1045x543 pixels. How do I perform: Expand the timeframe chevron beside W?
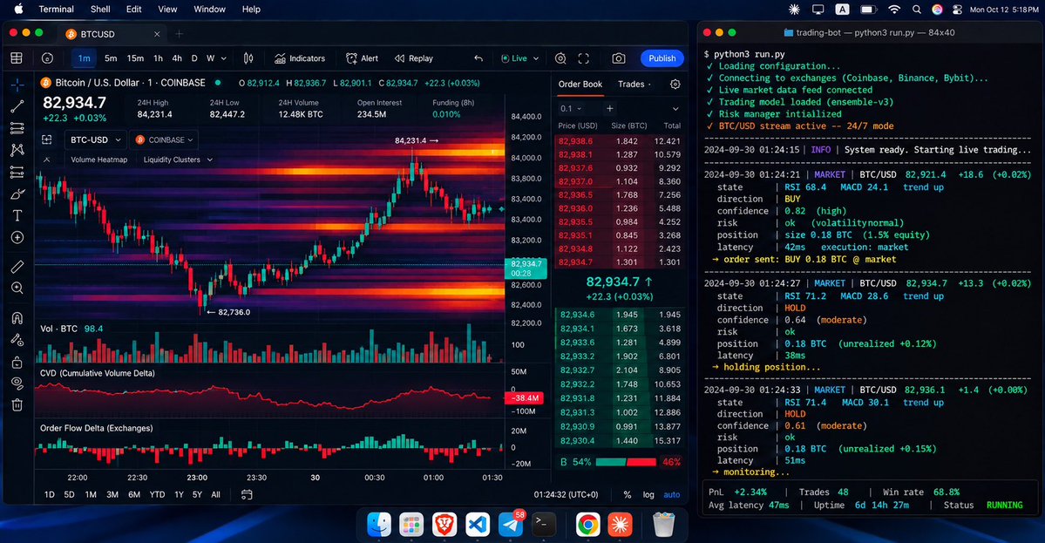[x=223, y=58]
